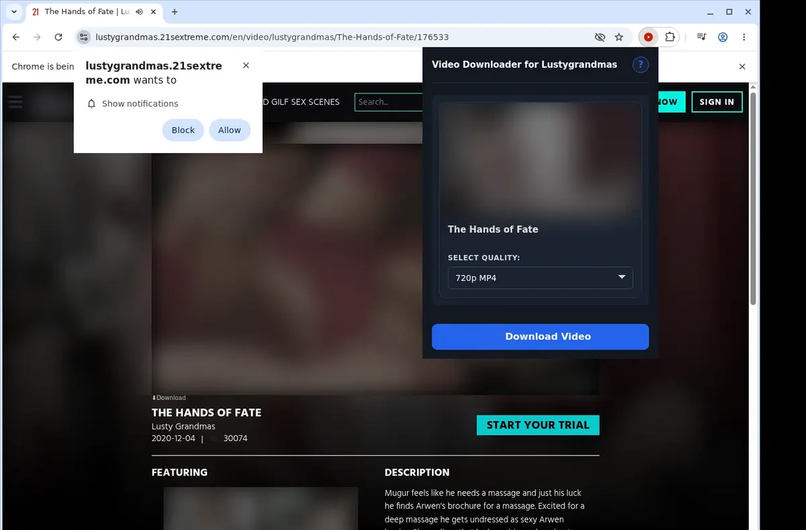The height and width of the screenshot is (530, 806).
Task: Click the Download link under the video
Action: [169, 398]
